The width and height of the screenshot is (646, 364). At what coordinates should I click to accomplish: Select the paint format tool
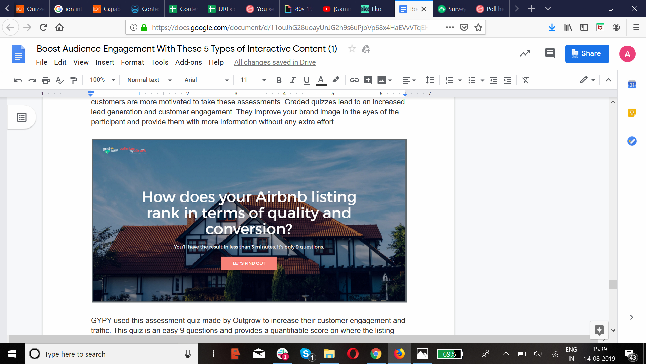tap(74, 80)
